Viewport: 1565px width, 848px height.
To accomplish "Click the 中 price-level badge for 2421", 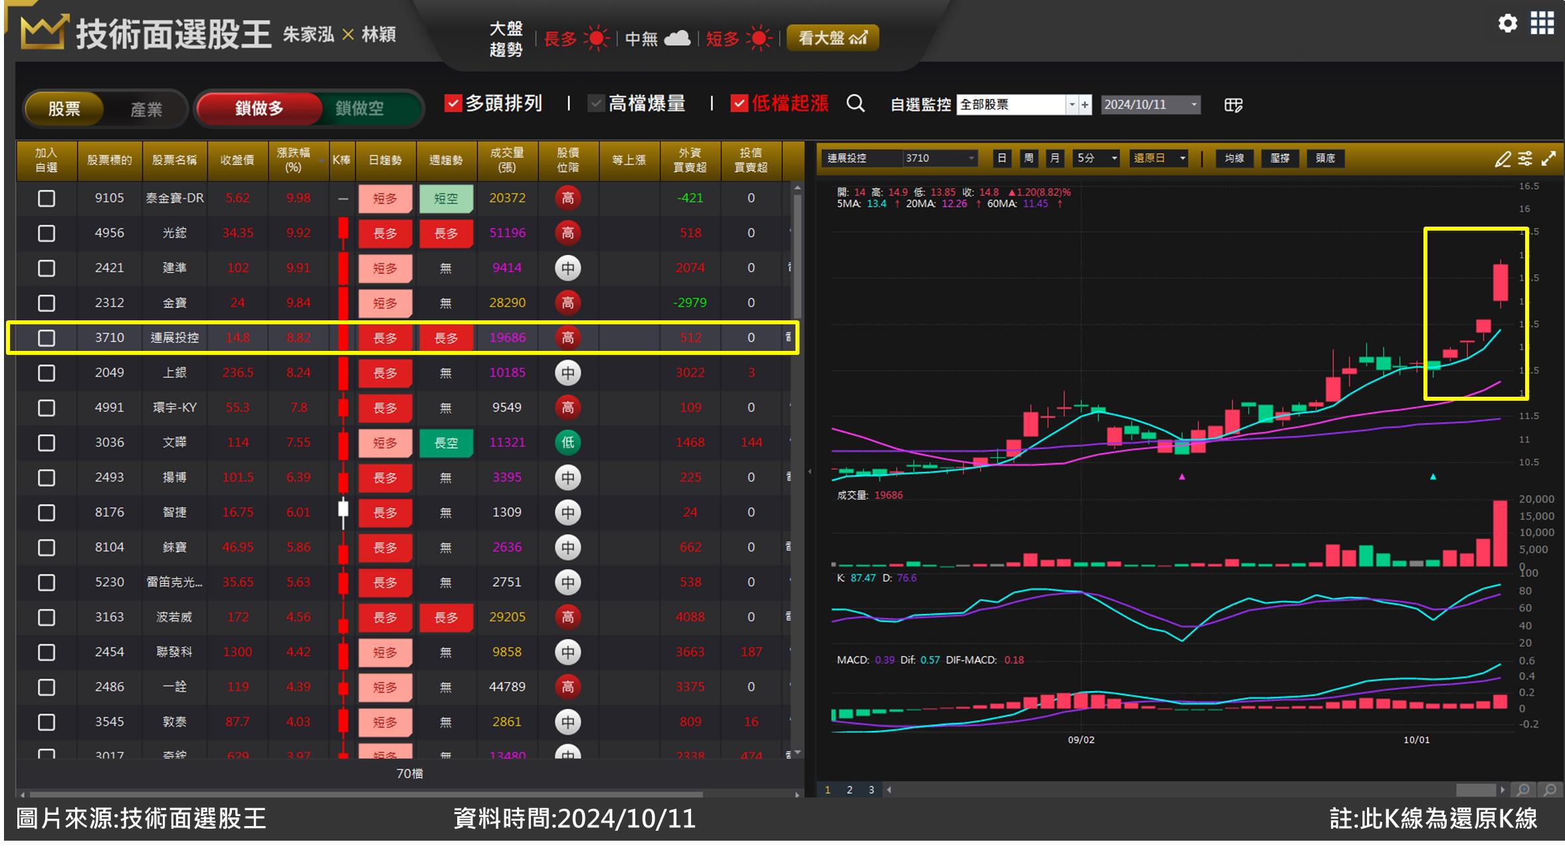I will 568,268.
